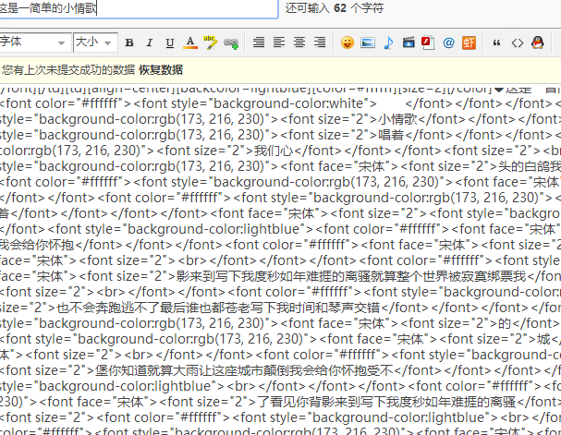Insert a hyperlink with the link icon

click(x=231, y=43)
